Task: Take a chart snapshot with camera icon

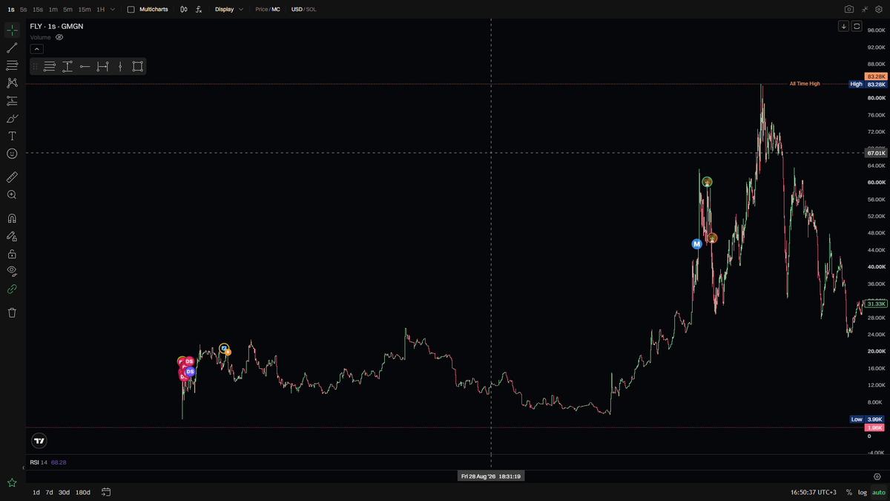Action: coord(849,10)
